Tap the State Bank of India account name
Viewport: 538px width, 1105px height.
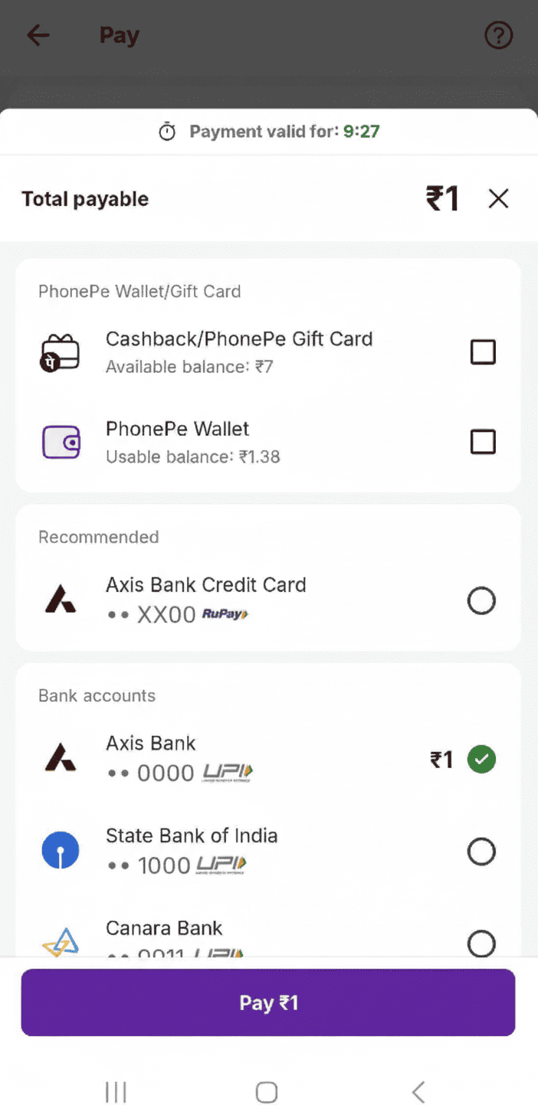click(x=192, y=835)
